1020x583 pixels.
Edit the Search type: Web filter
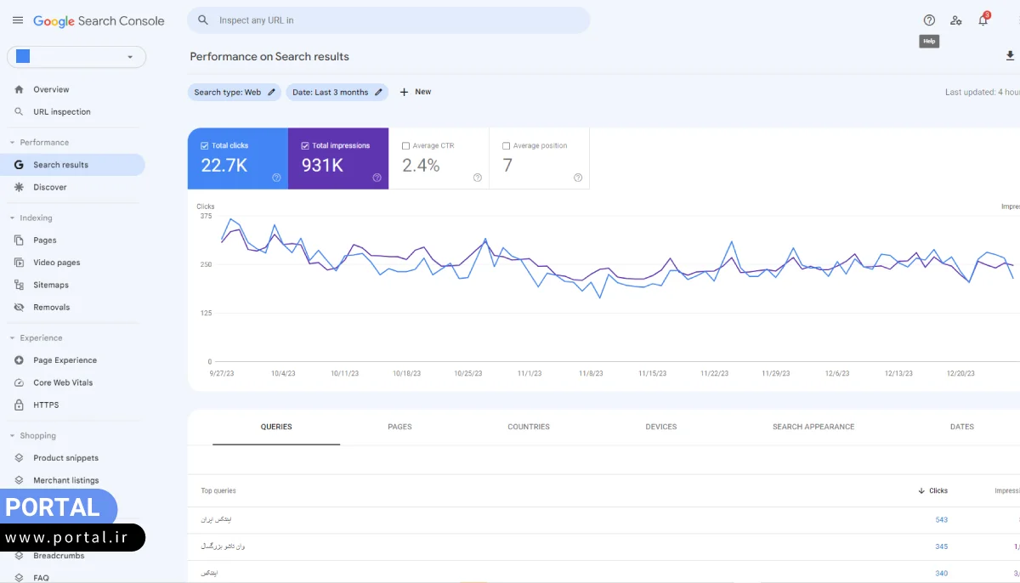[x=270, y=92]
